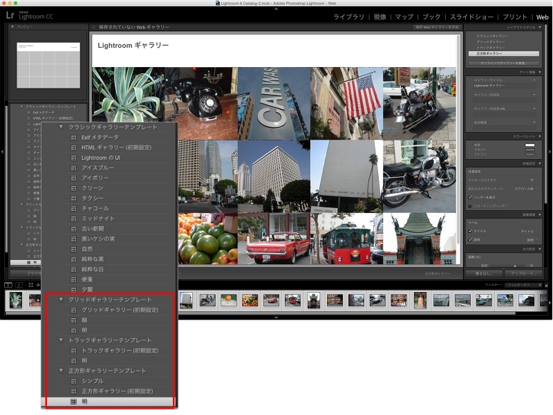Click the 書き出し button
This screenshot has width=553, height=415.
(x=482, y=274)
